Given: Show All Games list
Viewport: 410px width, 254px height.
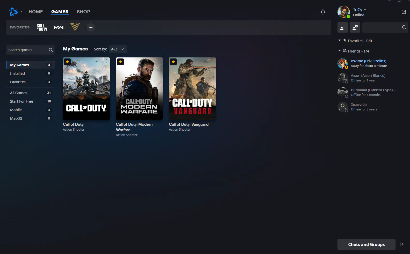Looking at the screenshot, I should (30, 93).
